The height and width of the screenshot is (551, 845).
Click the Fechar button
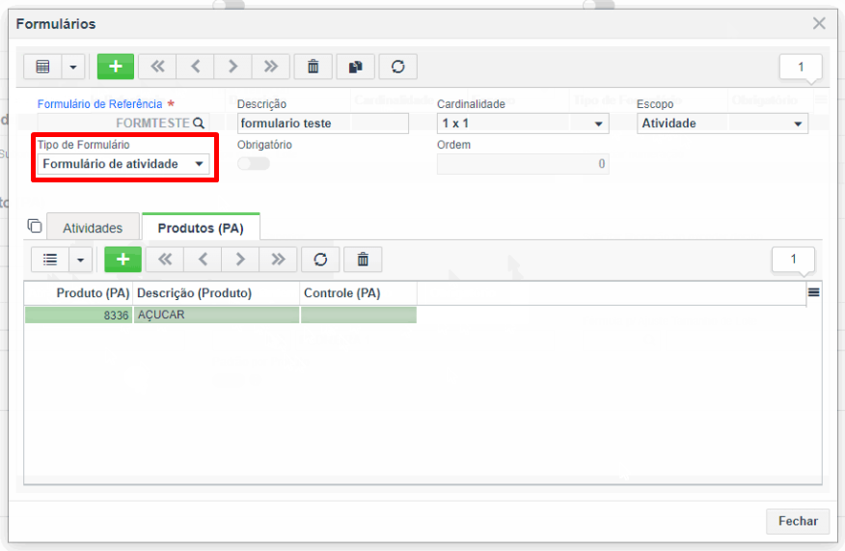point(798,521)
